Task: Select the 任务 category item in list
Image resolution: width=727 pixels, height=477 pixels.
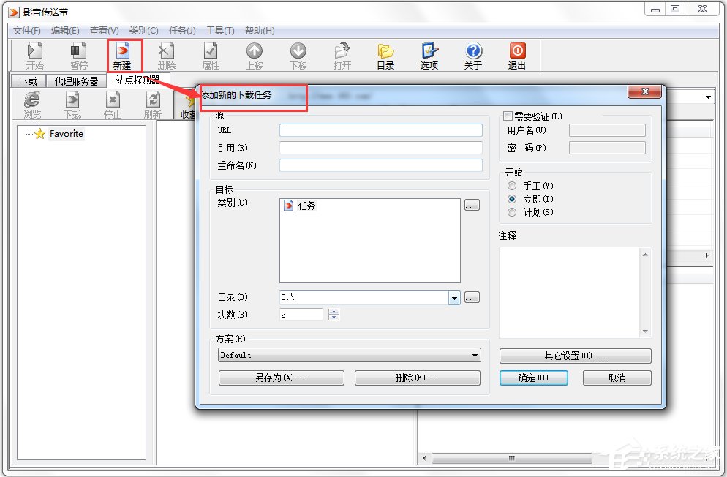Action: pyautogui.click(x=300, y=206)
